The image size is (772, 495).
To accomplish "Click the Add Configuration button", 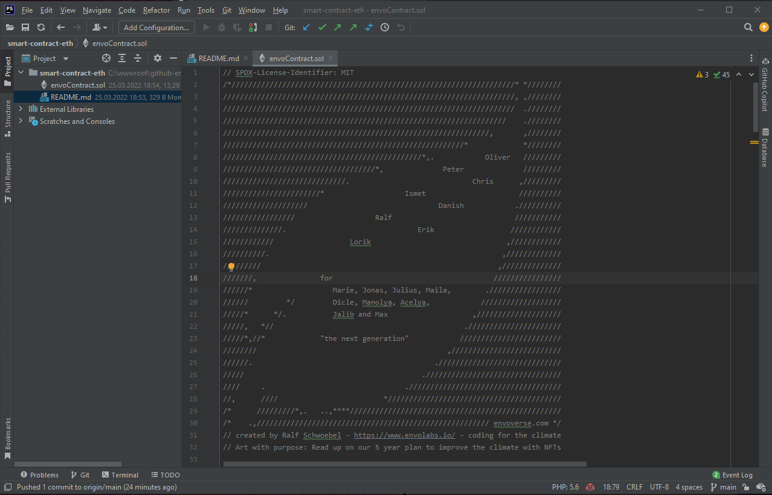I will 156,27.
